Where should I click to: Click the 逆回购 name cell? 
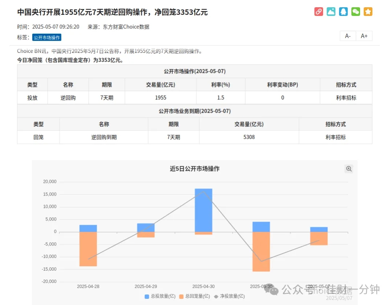click(68, 97)
